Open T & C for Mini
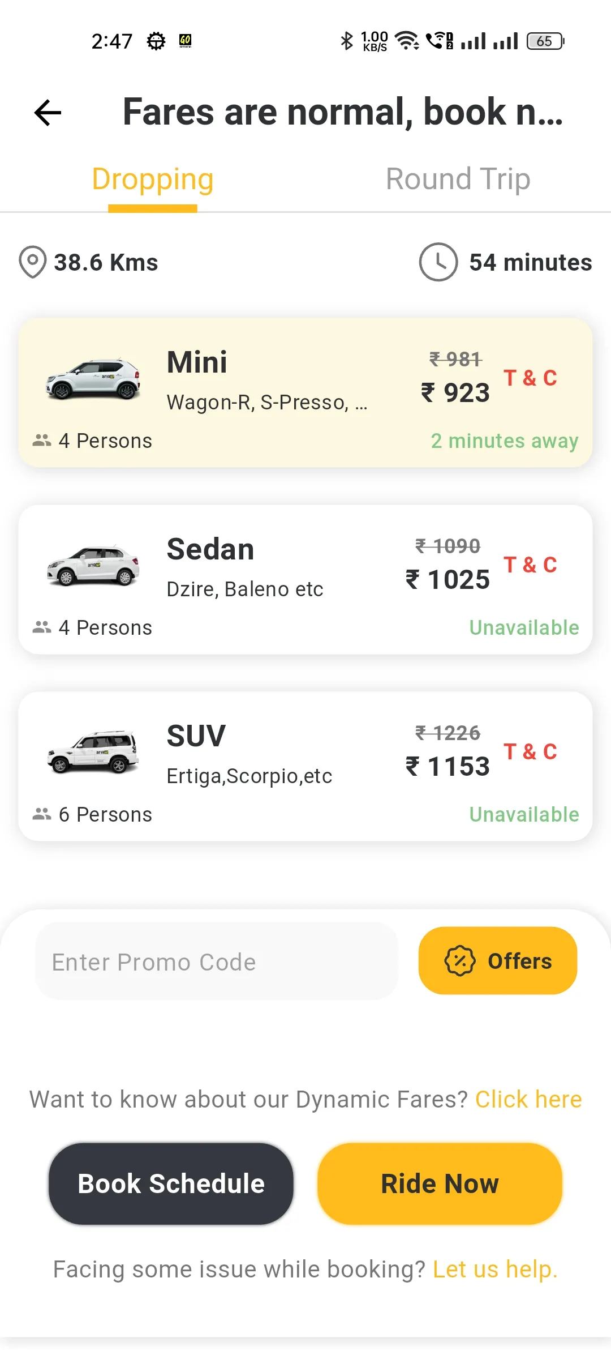This screenshot has width=611, height=1359. pos(530,378)
